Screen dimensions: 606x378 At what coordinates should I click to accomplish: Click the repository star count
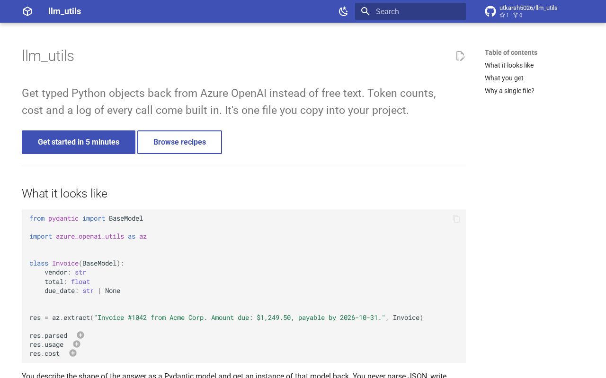pyautogui.click(x=504, y=15)
